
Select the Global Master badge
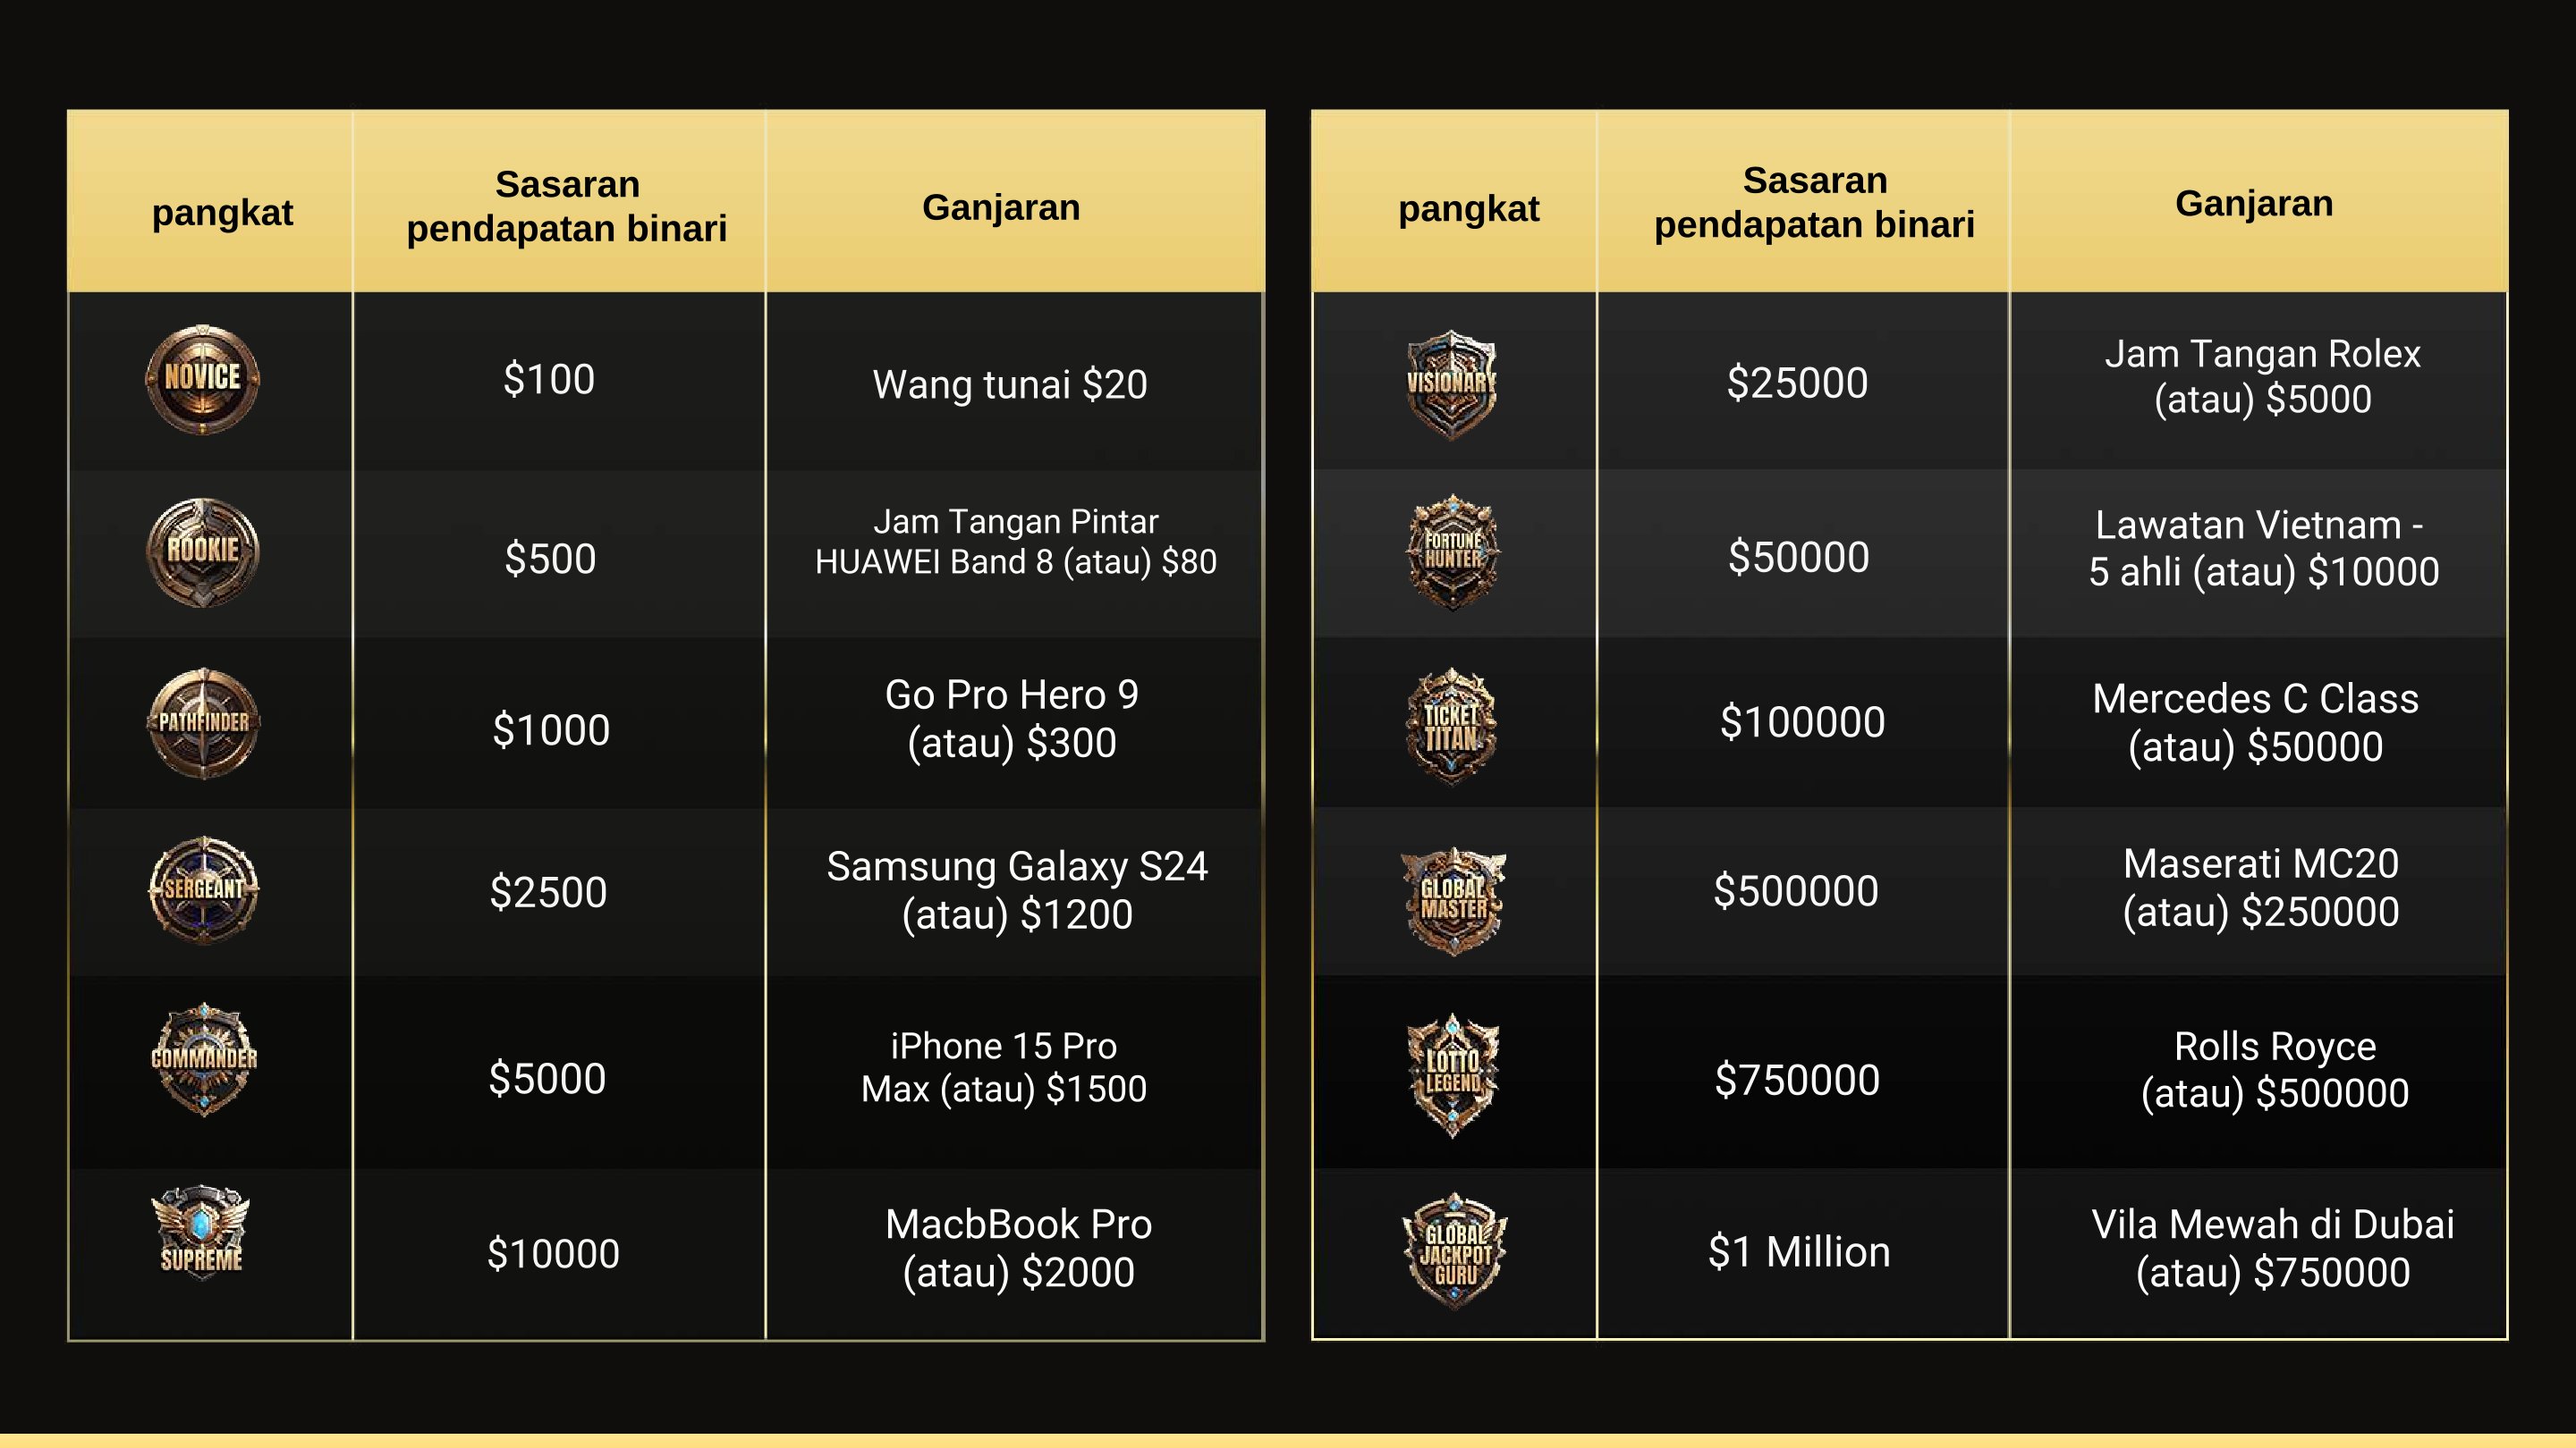[1453, 900]
